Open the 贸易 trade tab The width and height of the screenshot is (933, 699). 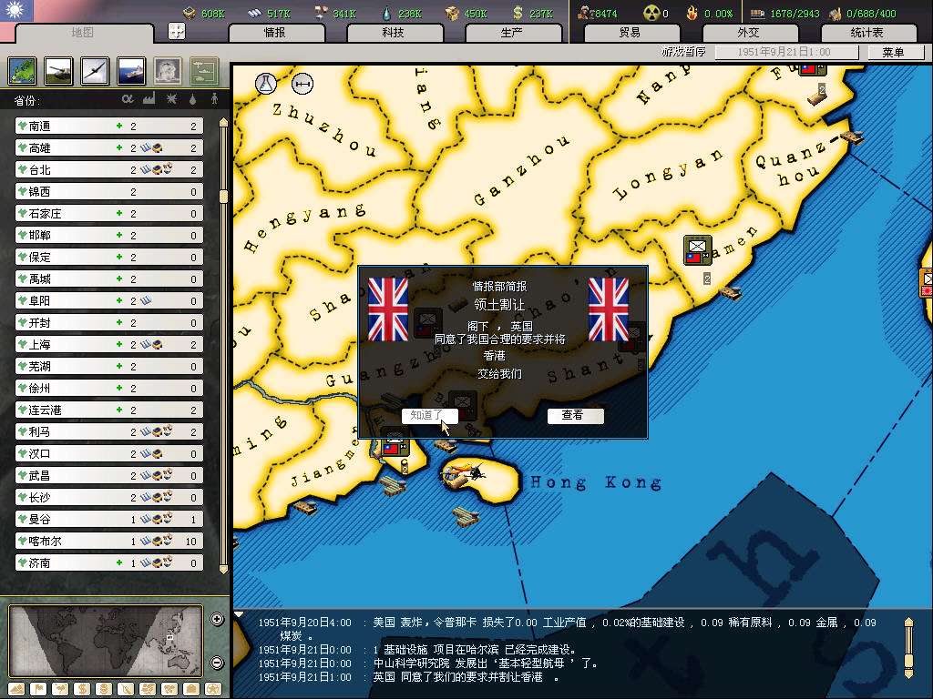click(631, 33)
